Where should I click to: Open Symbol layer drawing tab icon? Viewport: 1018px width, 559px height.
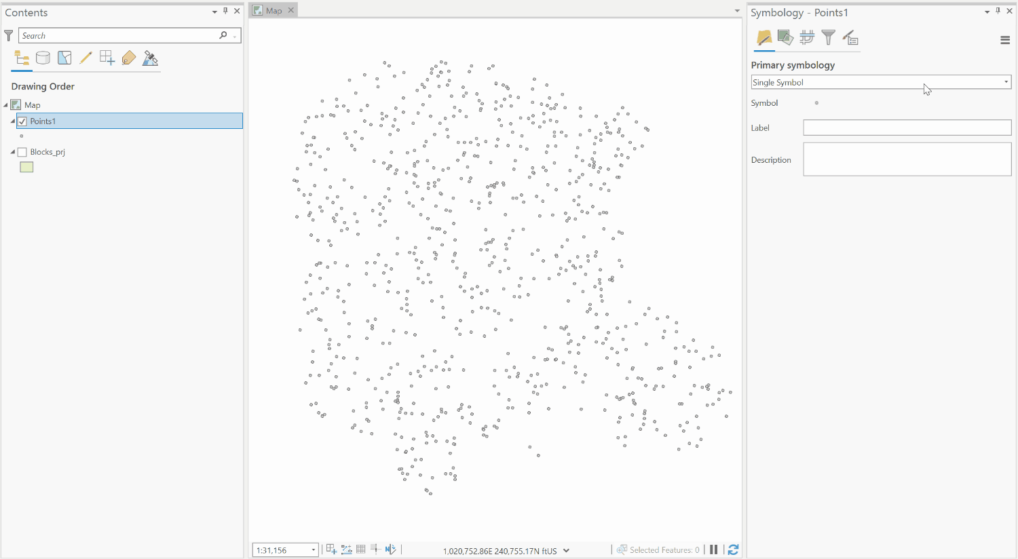pyautogui.click(x=807, y=38)
